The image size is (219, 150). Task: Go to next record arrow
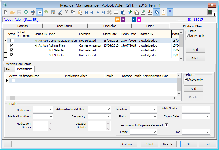tap(97, 12)
